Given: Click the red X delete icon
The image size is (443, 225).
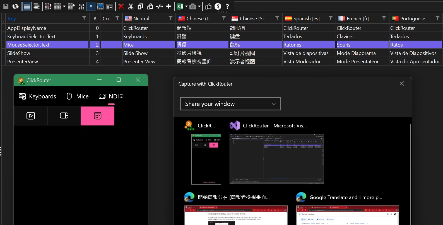Looking at the screenshot, I should tap(121, 6).
